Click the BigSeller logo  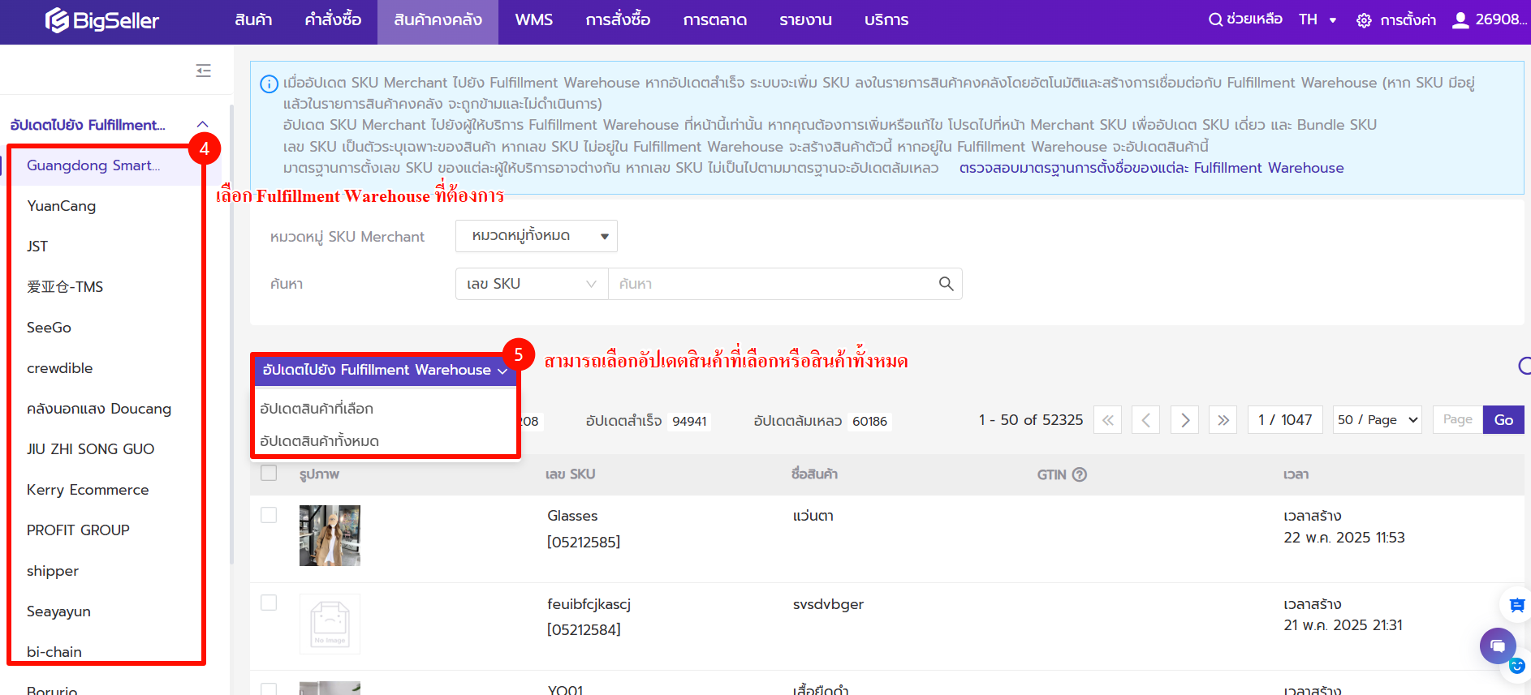tap(102, 20)
